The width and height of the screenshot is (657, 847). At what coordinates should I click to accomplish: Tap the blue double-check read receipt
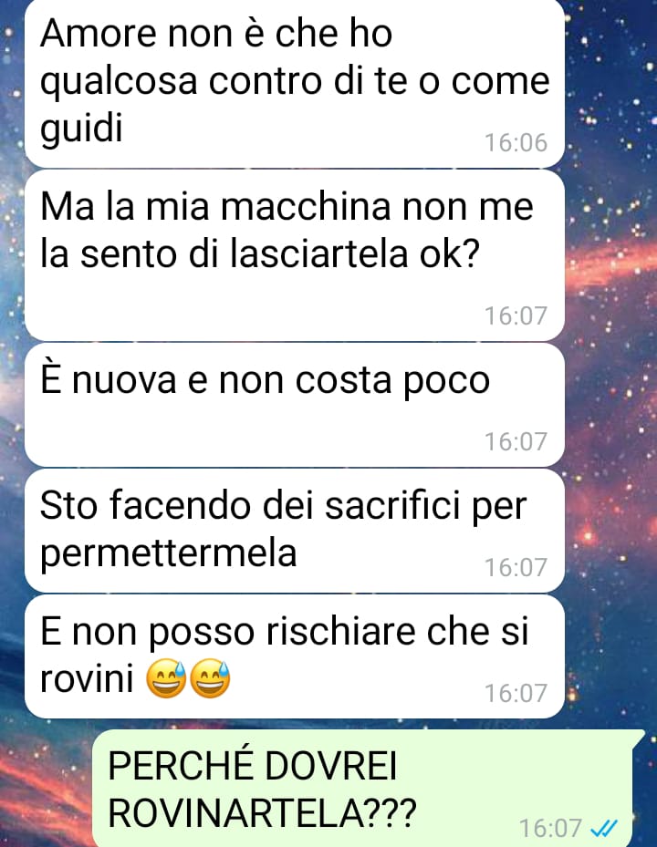pos(603,826)
